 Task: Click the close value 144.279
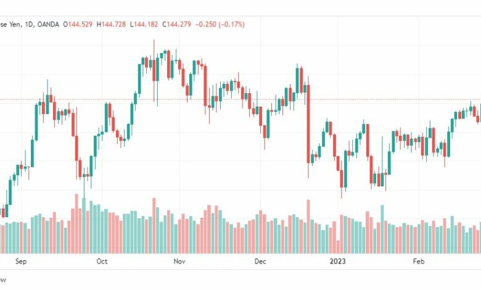coord(179,24)
